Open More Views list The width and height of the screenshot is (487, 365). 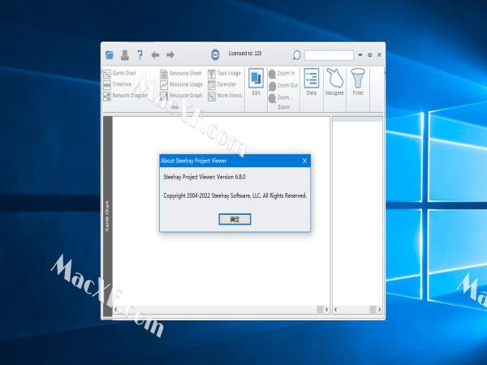(x=226, y=96)
